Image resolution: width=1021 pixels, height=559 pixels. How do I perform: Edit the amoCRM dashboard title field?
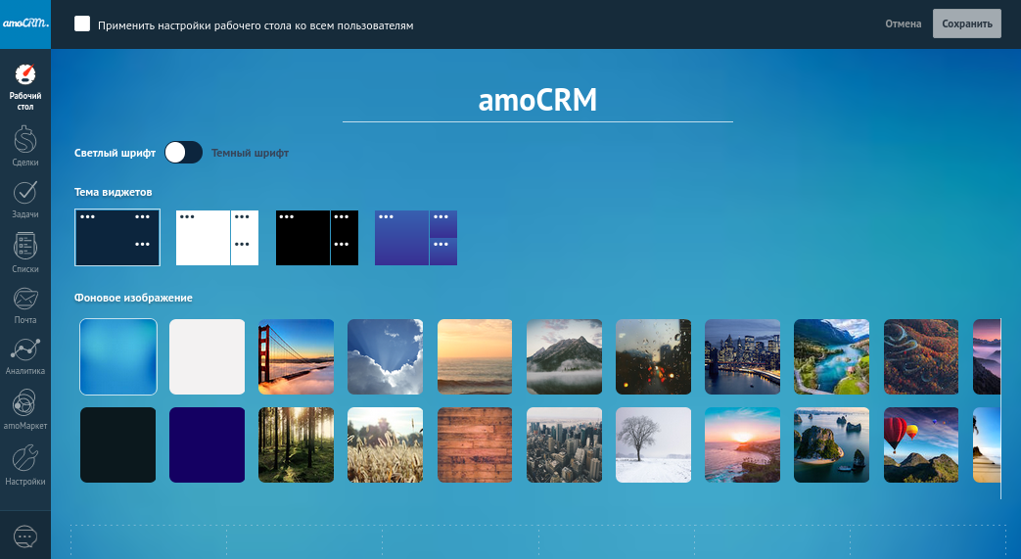(x=537, y=101)
